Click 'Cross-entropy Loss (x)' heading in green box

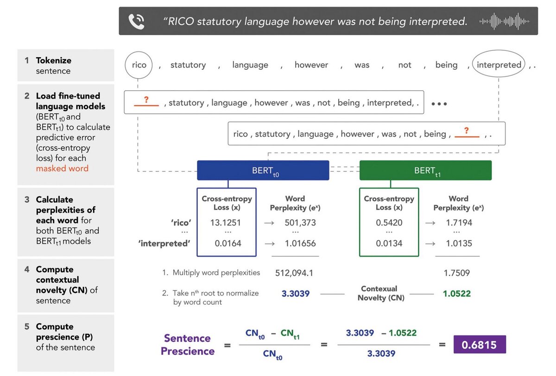[x=389, y=203]
